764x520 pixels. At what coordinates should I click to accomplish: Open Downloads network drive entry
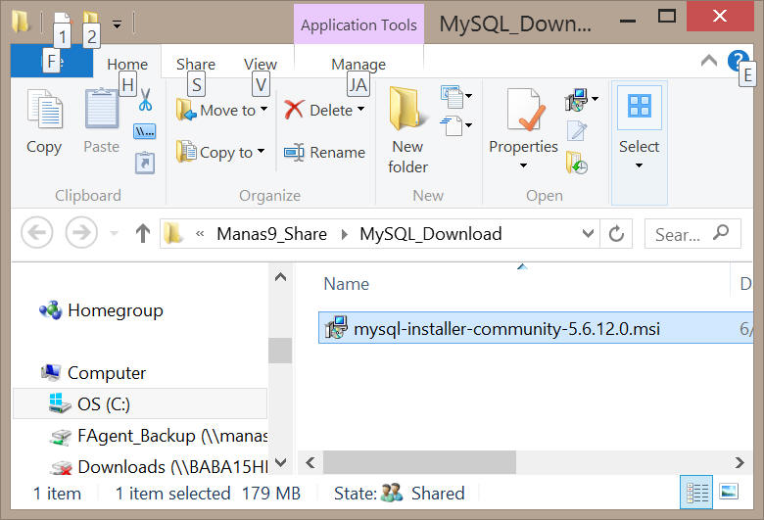pyautogui.click(x=159, y=467)
